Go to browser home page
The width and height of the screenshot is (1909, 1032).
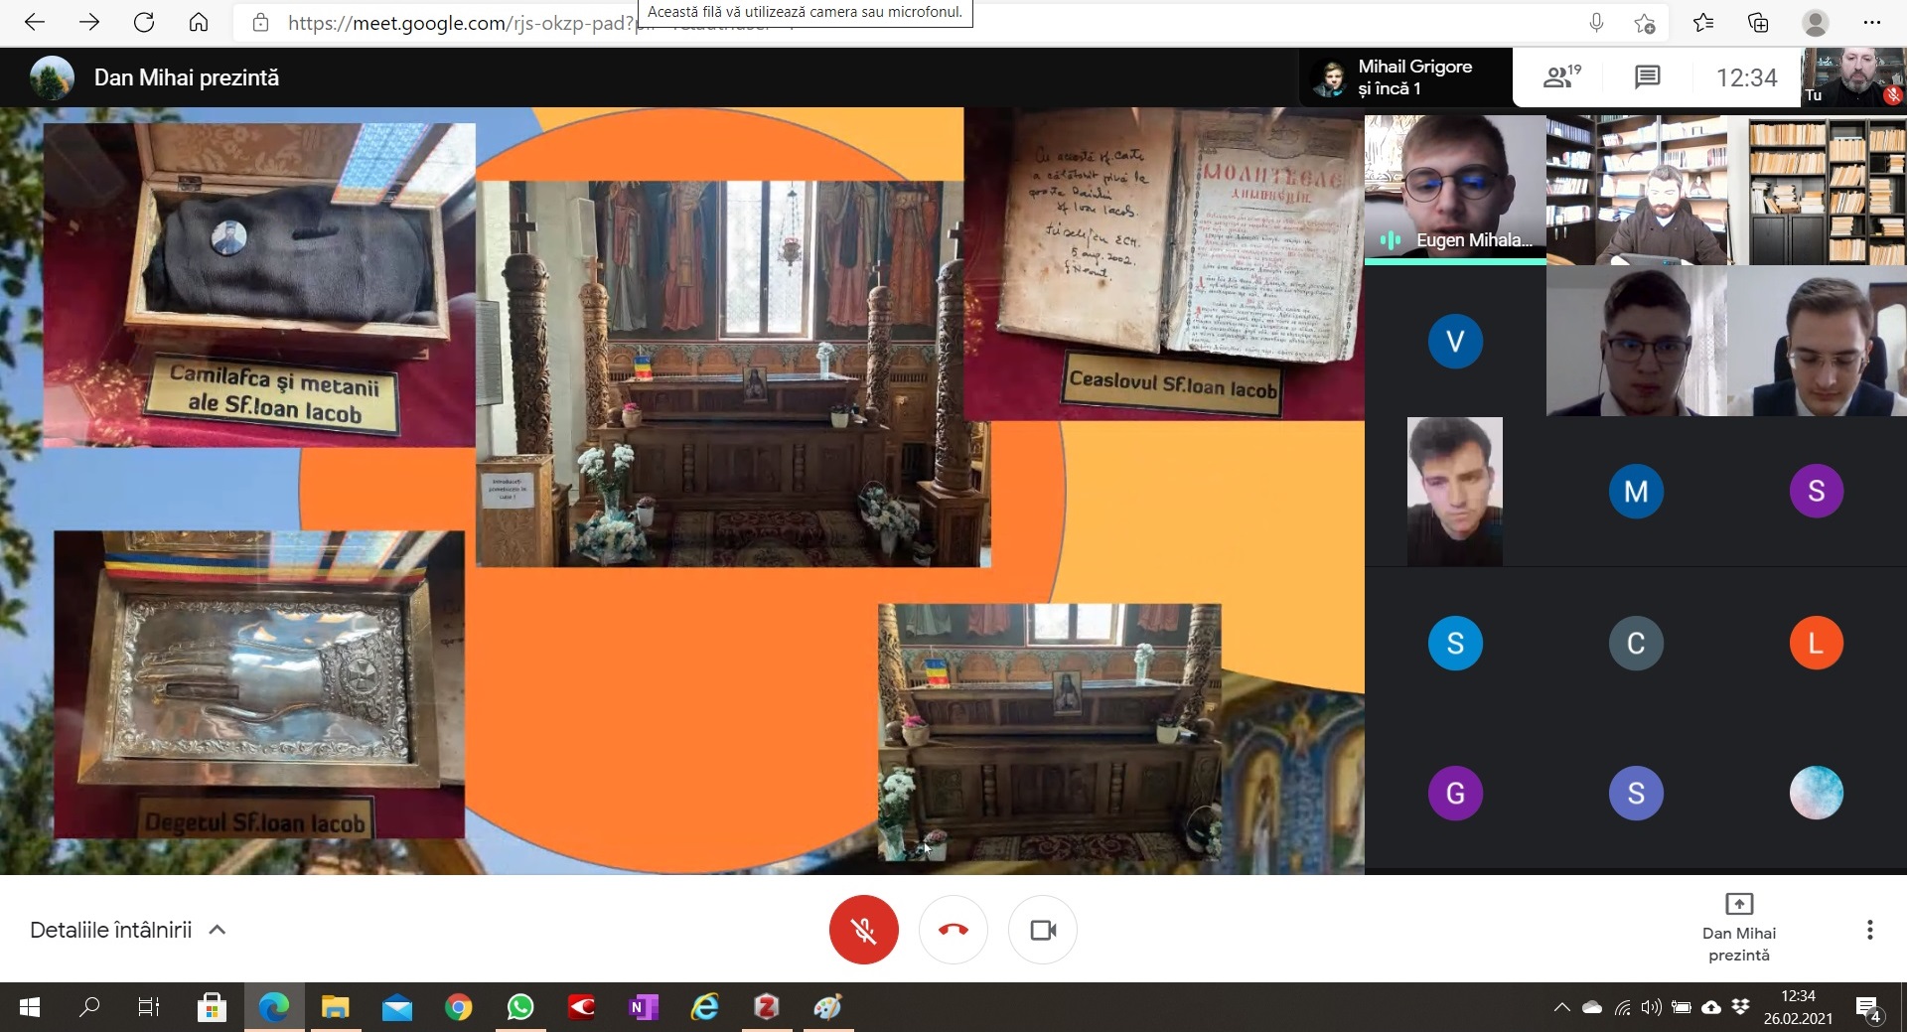pos(199,23)
